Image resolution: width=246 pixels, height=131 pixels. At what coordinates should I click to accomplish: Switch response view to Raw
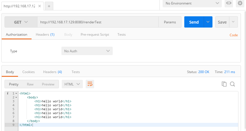click(x=30, y=84)
